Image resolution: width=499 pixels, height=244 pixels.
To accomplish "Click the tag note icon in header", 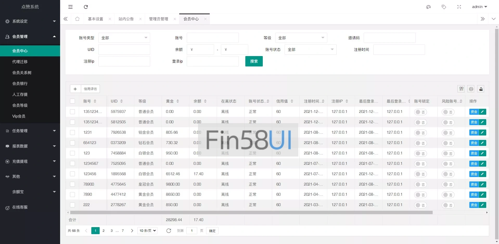I will point(444,7).
